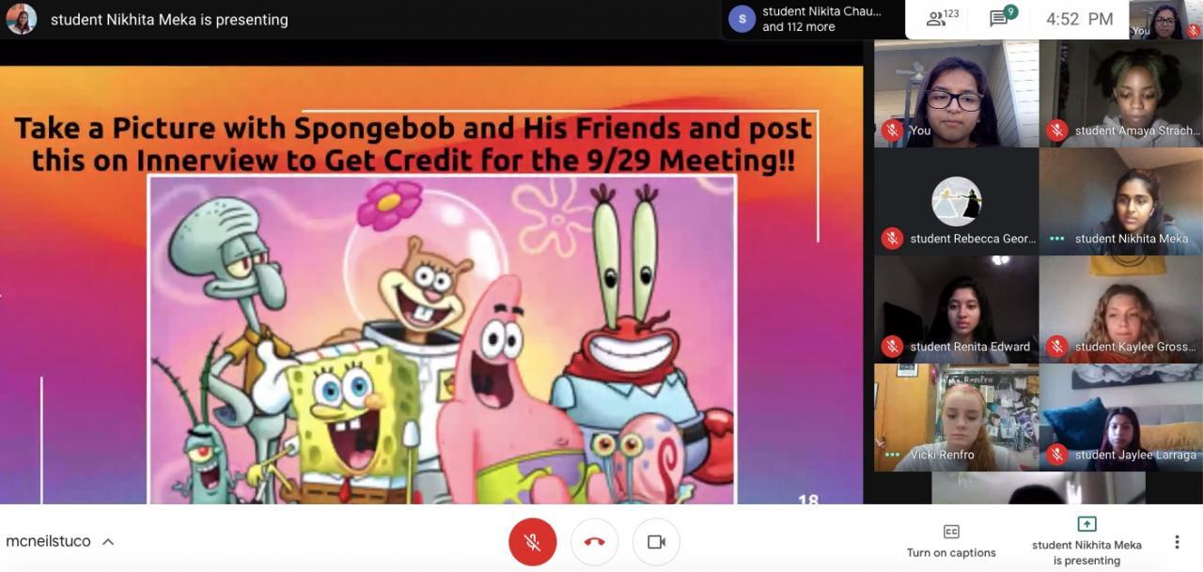Select student Rebecca Geor tile avatar
This screenshot has width=1203, height=572.
(x=956, y=201)
